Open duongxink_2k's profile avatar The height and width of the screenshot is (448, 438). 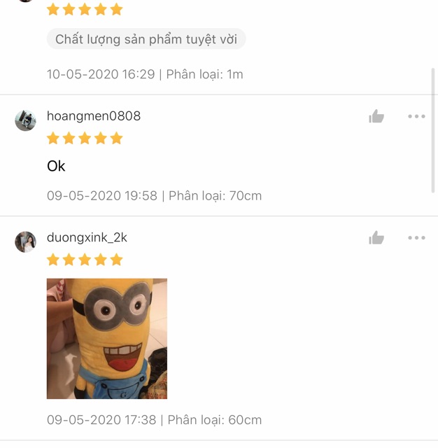[x=25, y=242]
